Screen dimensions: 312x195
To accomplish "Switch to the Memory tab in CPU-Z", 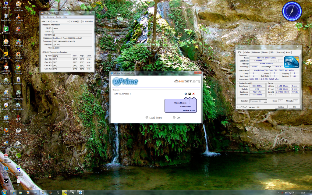I will point(265,52).
